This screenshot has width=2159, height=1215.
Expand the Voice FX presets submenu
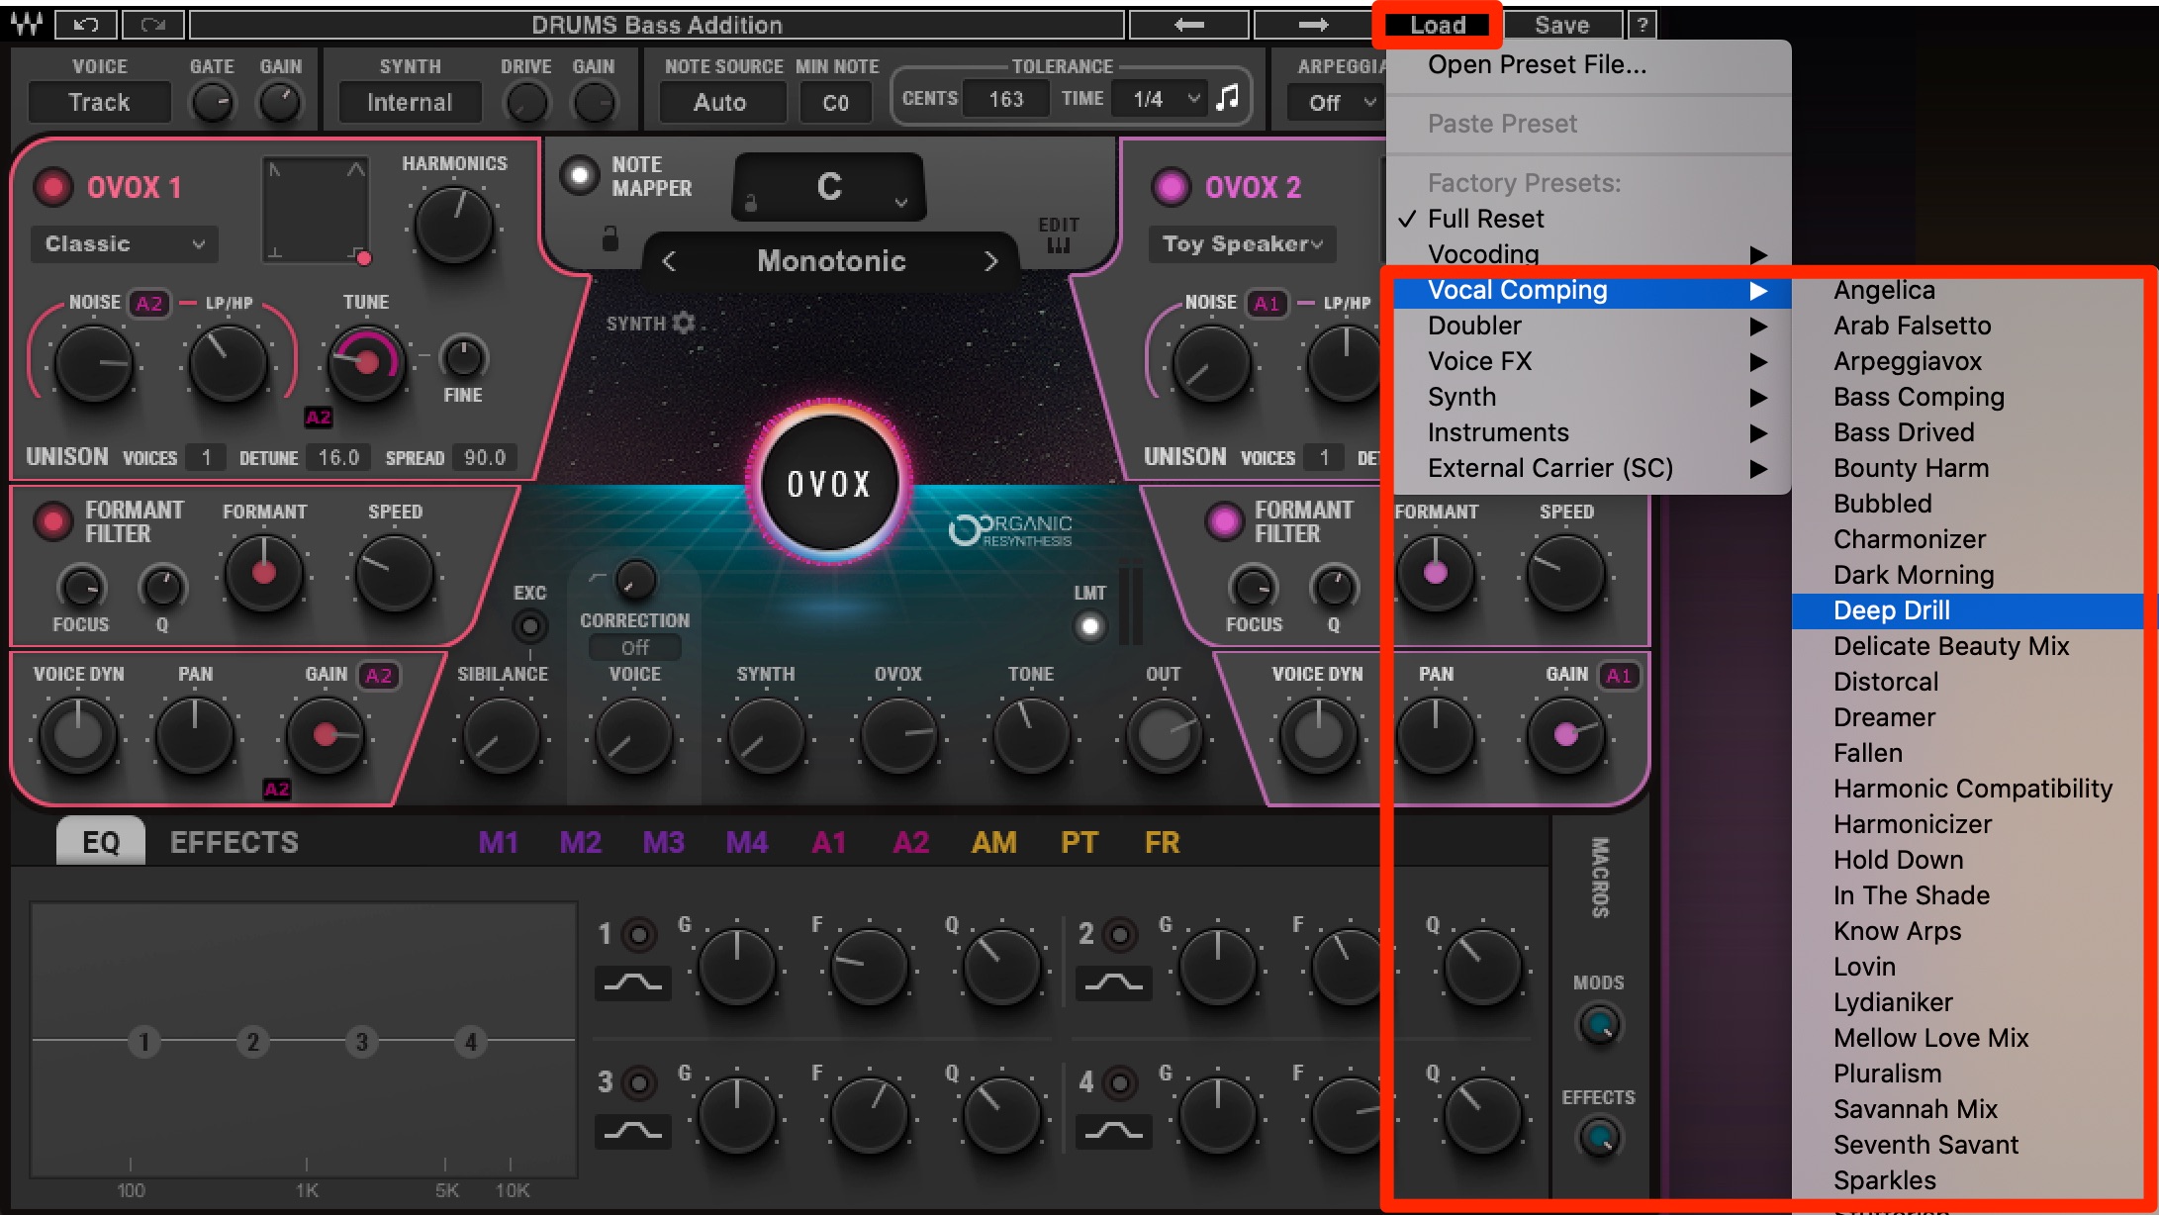point(1591,361)
